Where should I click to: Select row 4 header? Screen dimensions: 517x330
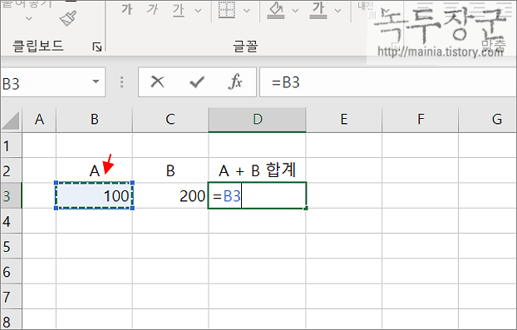click(x=11, y=221)
